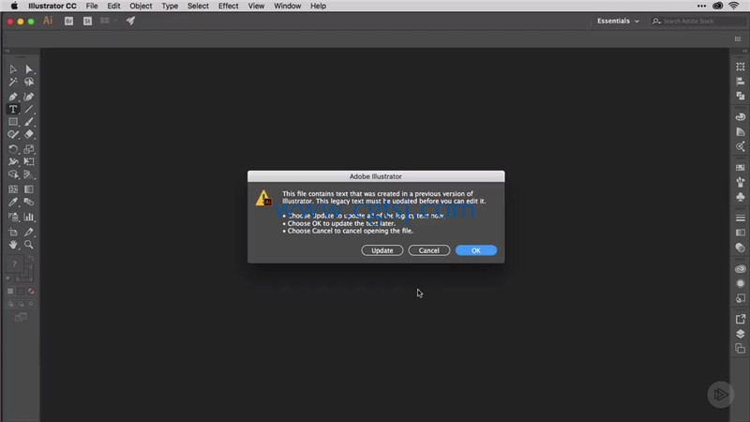
Task: Open the Pathfinder panel icon
Action: (741, 97)
